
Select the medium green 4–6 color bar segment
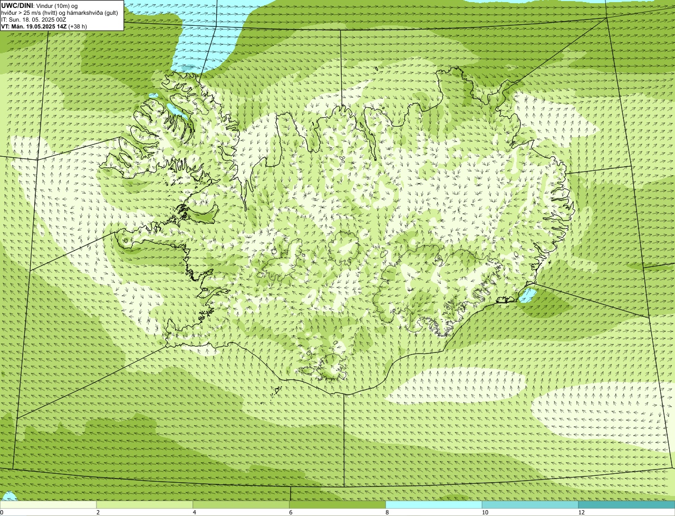pos(241,504)
